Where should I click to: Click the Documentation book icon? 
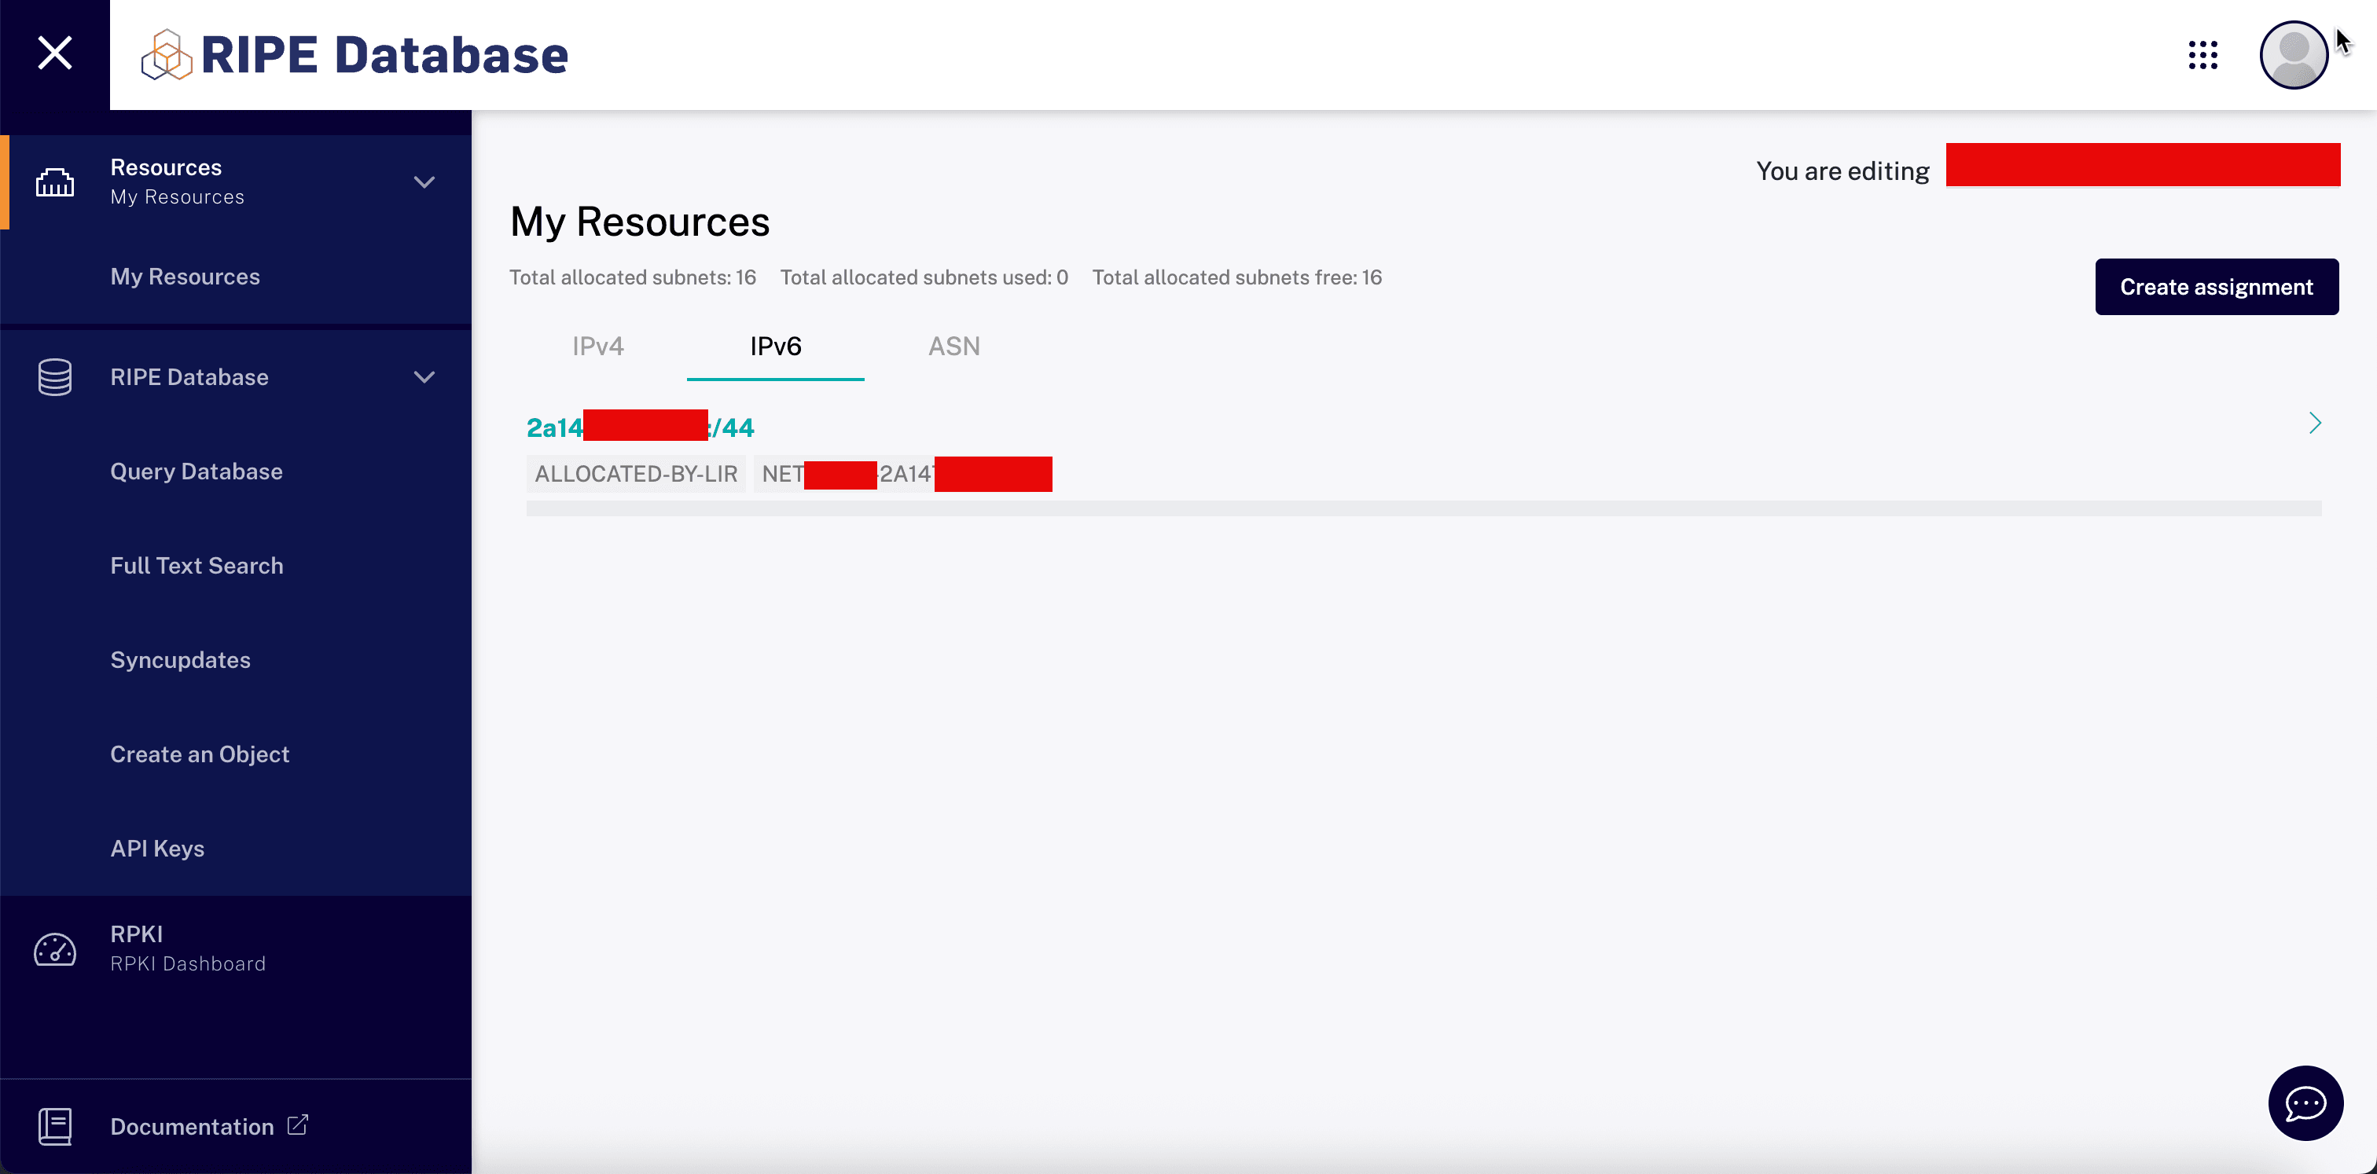(54, 1126)
